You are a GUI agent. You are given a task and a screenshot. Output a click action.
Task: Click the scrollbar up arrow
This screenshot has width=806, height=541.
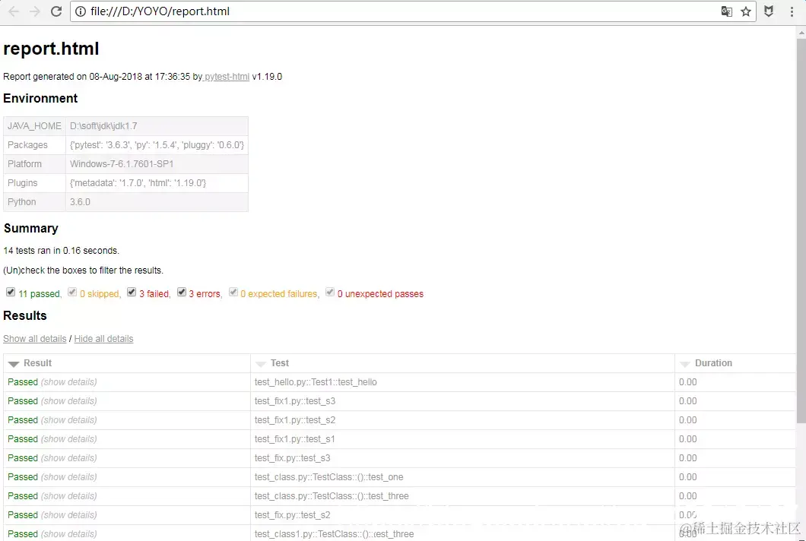tap(801, 32)
